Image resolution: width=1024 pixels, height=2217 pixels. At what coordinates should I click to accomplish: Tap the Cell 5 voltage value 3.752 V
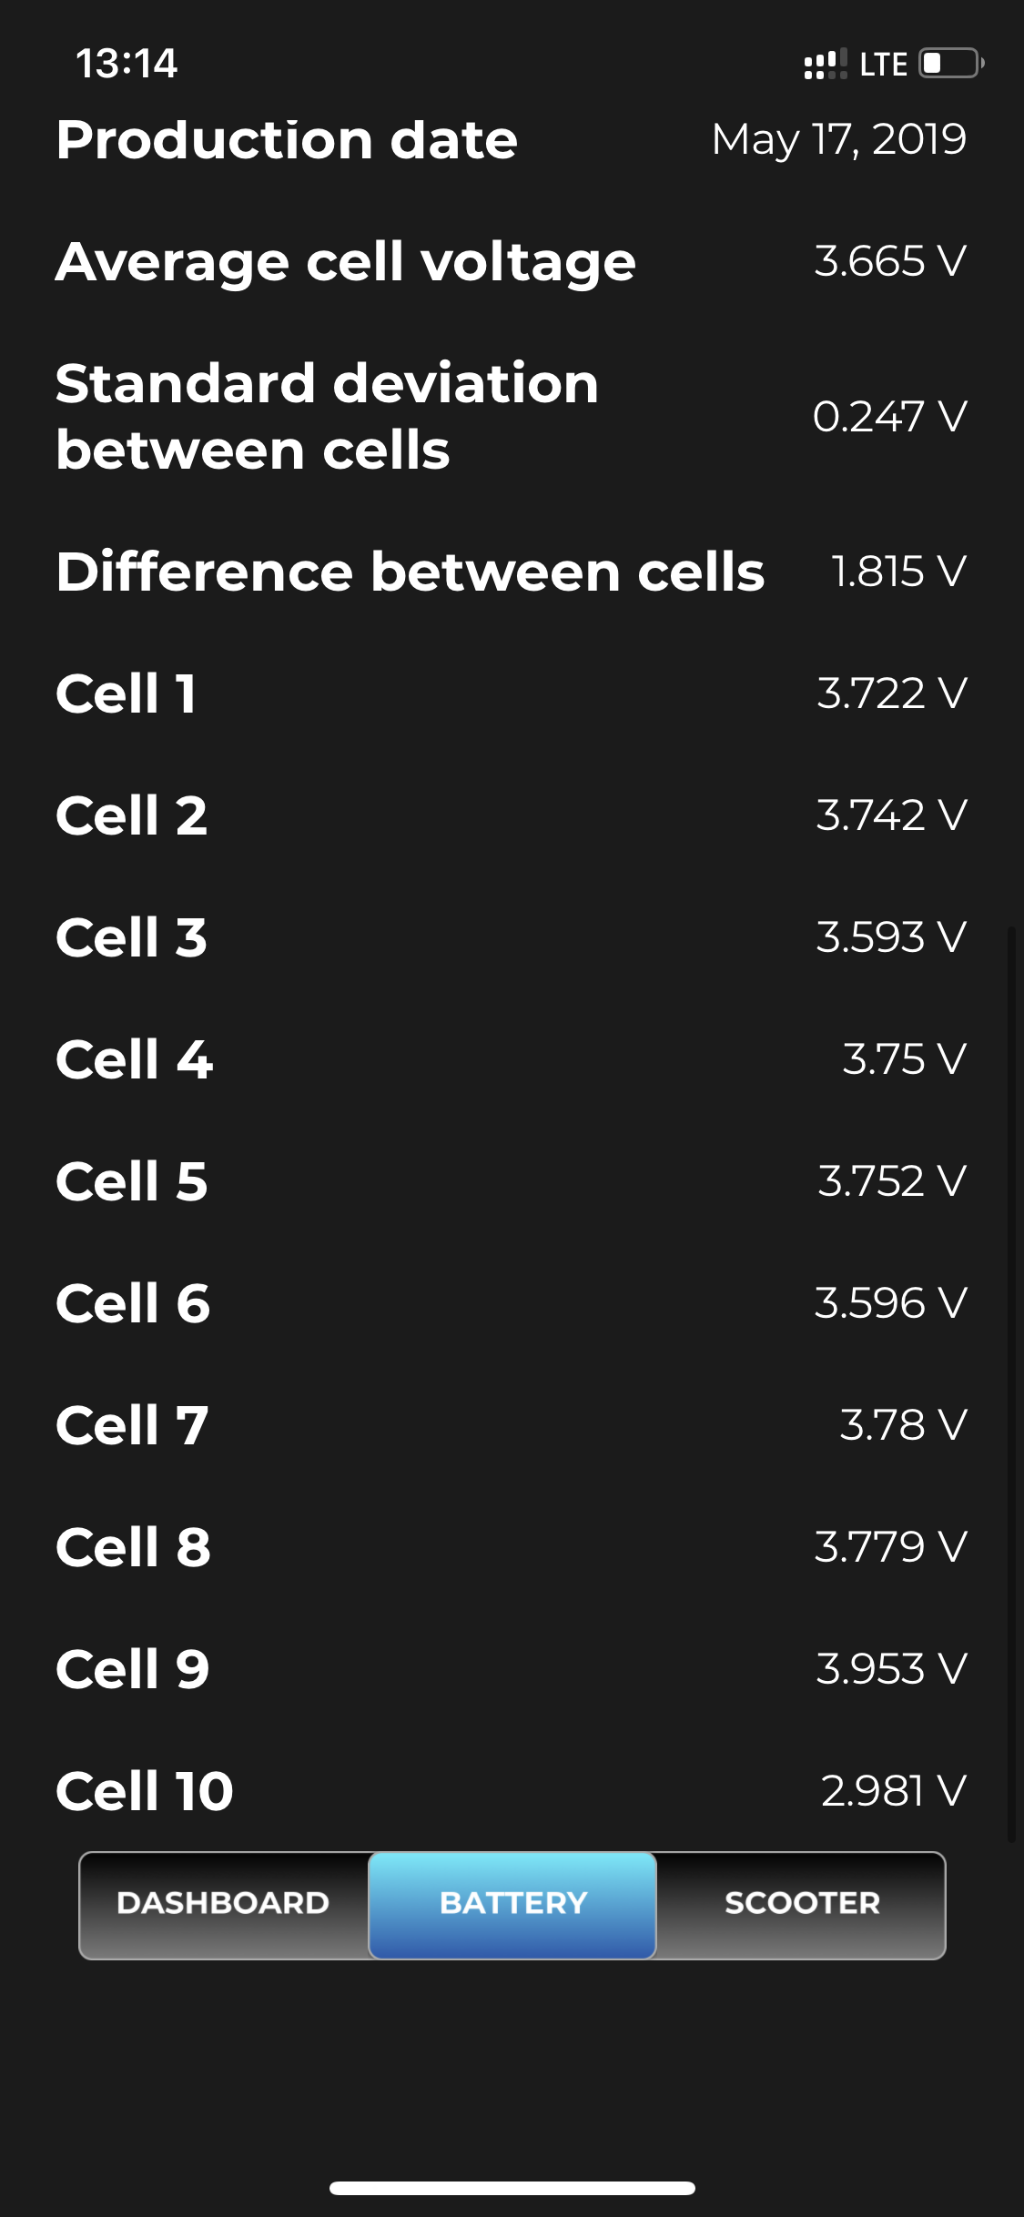tap(891, 1181)
